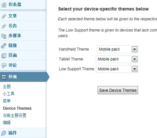157x138 pixels.
Task: Click the pushpin icon beside 公告
Action: [x=4, y=26]
